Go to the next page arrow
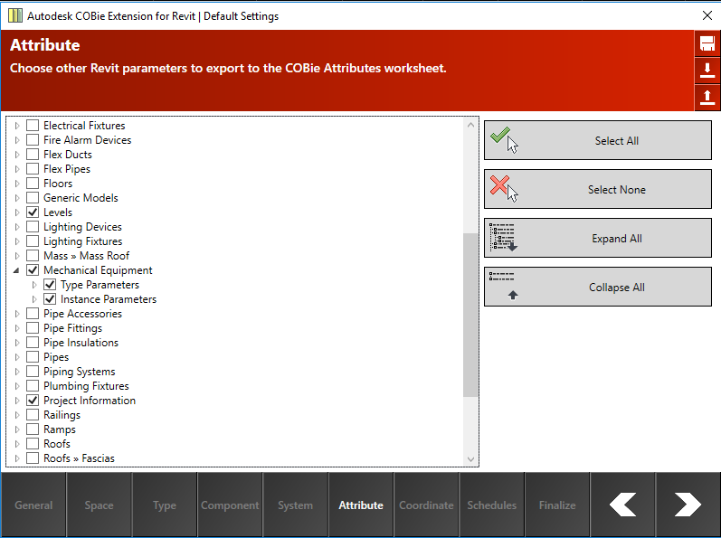This screenshot has width=721, height=538. click(x=688, y=505)
